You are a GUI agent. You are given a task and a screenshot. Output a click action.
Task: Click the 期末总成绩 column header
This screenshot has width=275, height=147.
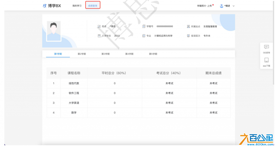click(x=214, y=73)
